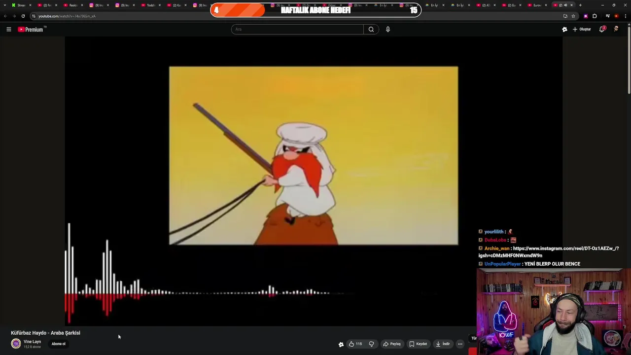Image resolution: width=631 pixels, height=355 pixels.
Task: Open the YouTube account avatar menu
Action: tap(616, 29)
